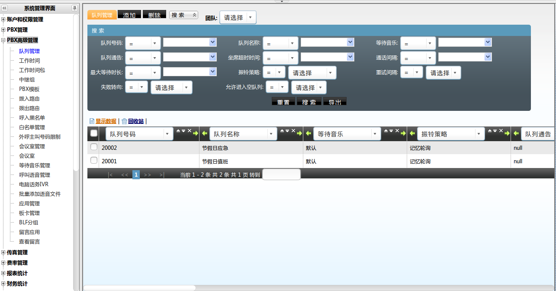The image size is (556, 291).
Task: Toggle the select-all checkbox in table header
Action: 94,133
